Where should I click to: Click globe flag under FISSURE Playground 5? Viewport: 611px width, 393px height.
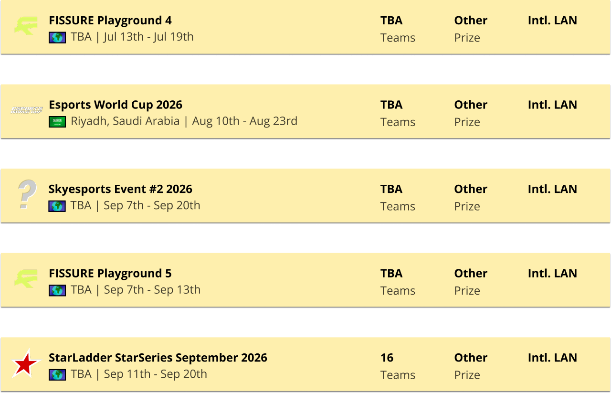(x=57, y=290)
